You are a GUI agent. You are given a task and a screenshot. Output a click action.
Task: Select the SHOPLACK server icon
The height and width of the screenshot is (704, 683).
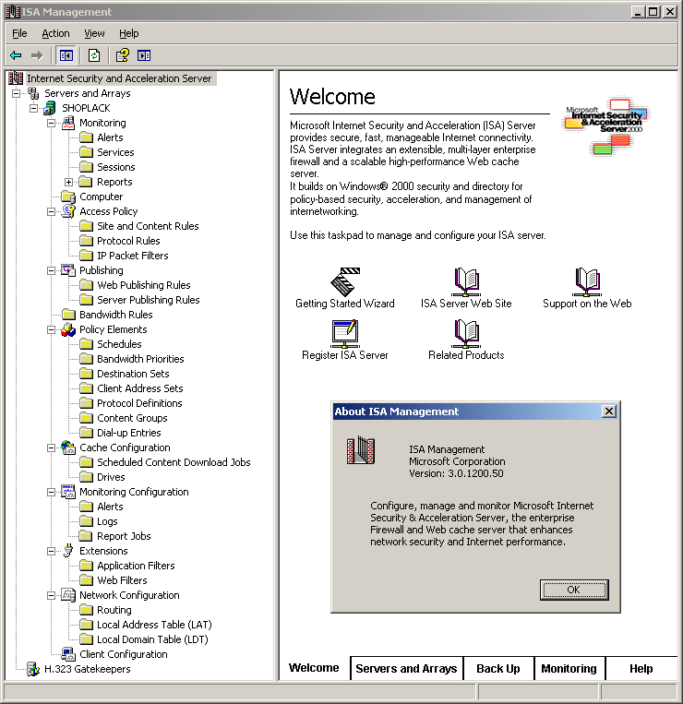(50, 108)
